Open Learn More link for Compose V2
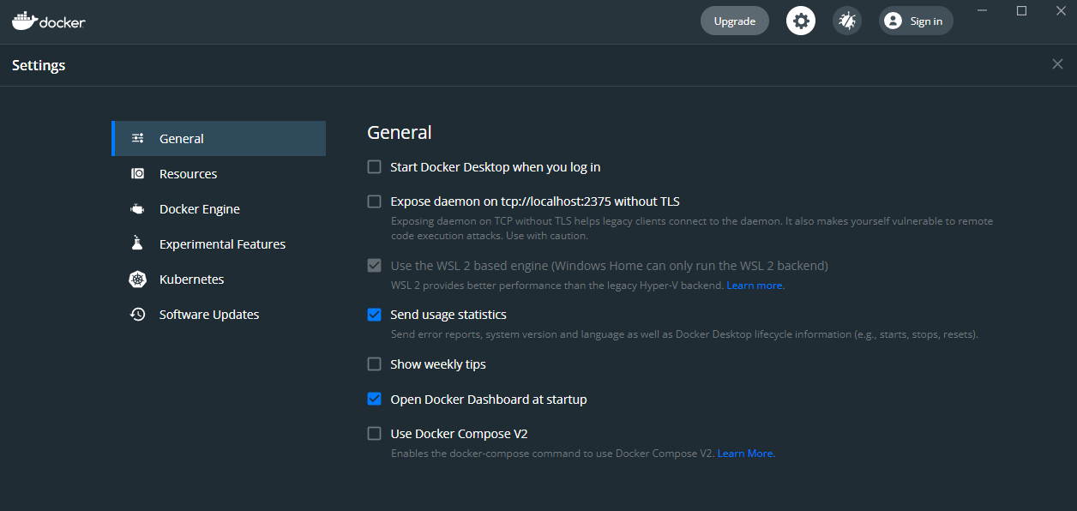The image size is (1077, 511). click(x=746, y=453)
